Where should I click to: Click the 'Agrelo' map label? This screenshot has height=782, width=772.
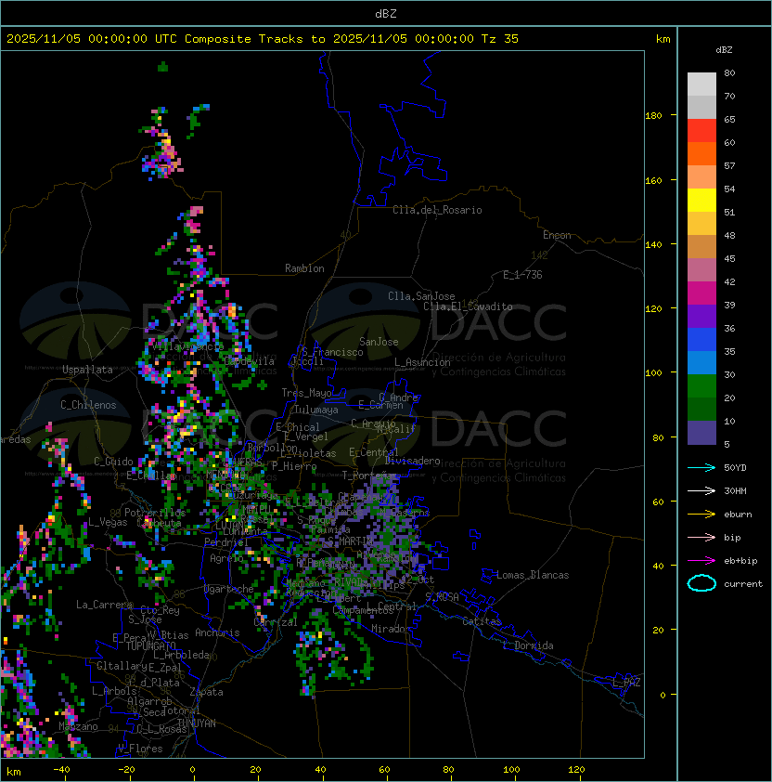click(x=226, y=558)
